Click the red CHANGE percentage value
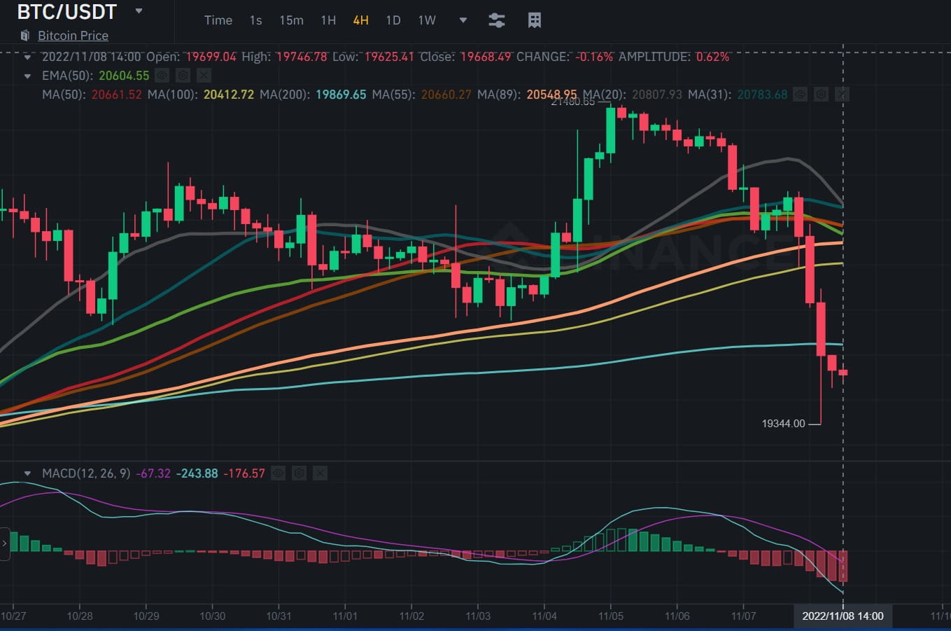Screen dimensions: 951x631 pyautogui.click(x=591, y=57)
